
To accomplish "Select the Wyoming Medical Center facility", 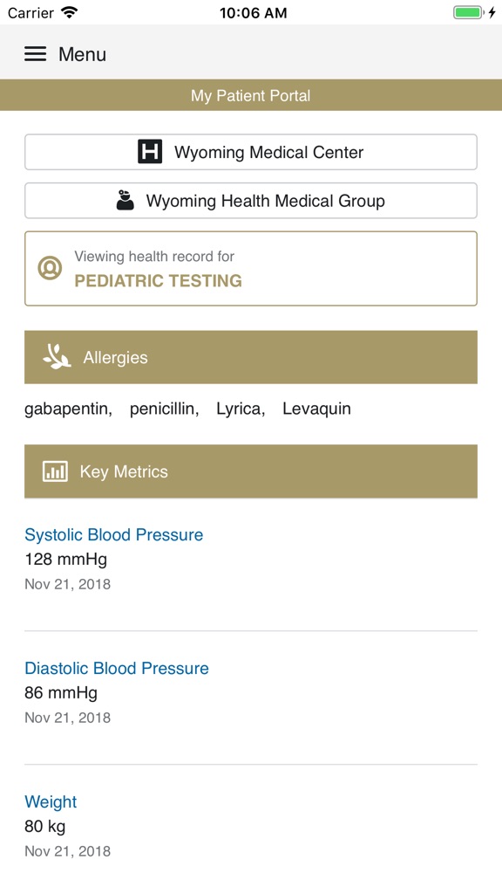I will tap(251, 151).
